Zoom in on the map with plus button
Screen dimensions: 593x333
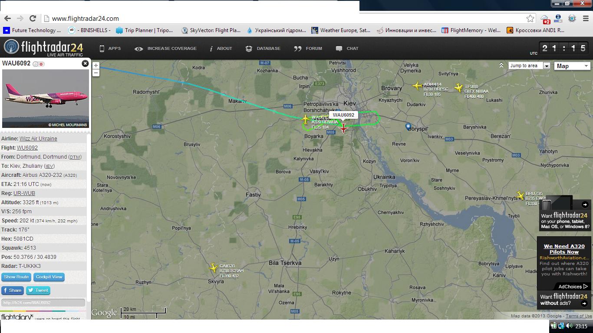coord(96,65)
